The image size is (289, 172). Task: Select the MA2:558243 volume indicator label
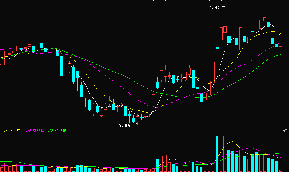click(35, 131)
